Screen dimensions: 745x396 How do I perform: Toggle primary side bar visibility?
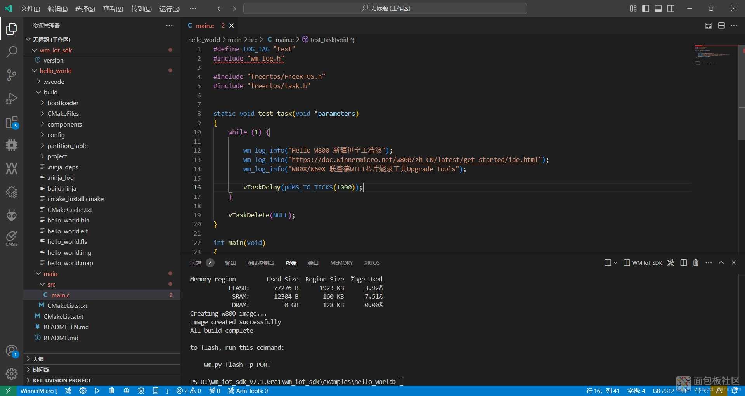(x=646, y=9)
